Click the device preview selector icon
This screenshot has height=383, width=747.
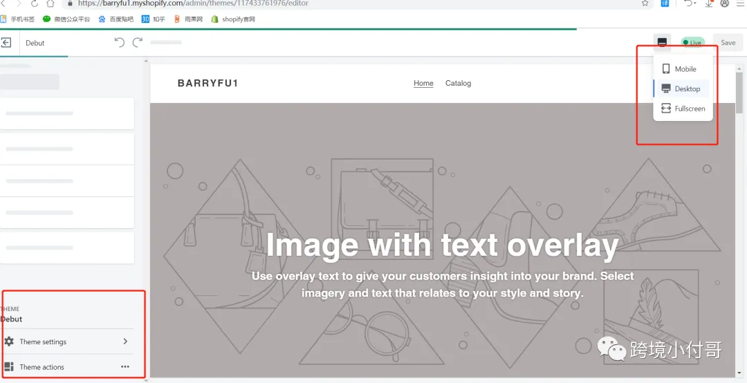[x=662, y=42]
